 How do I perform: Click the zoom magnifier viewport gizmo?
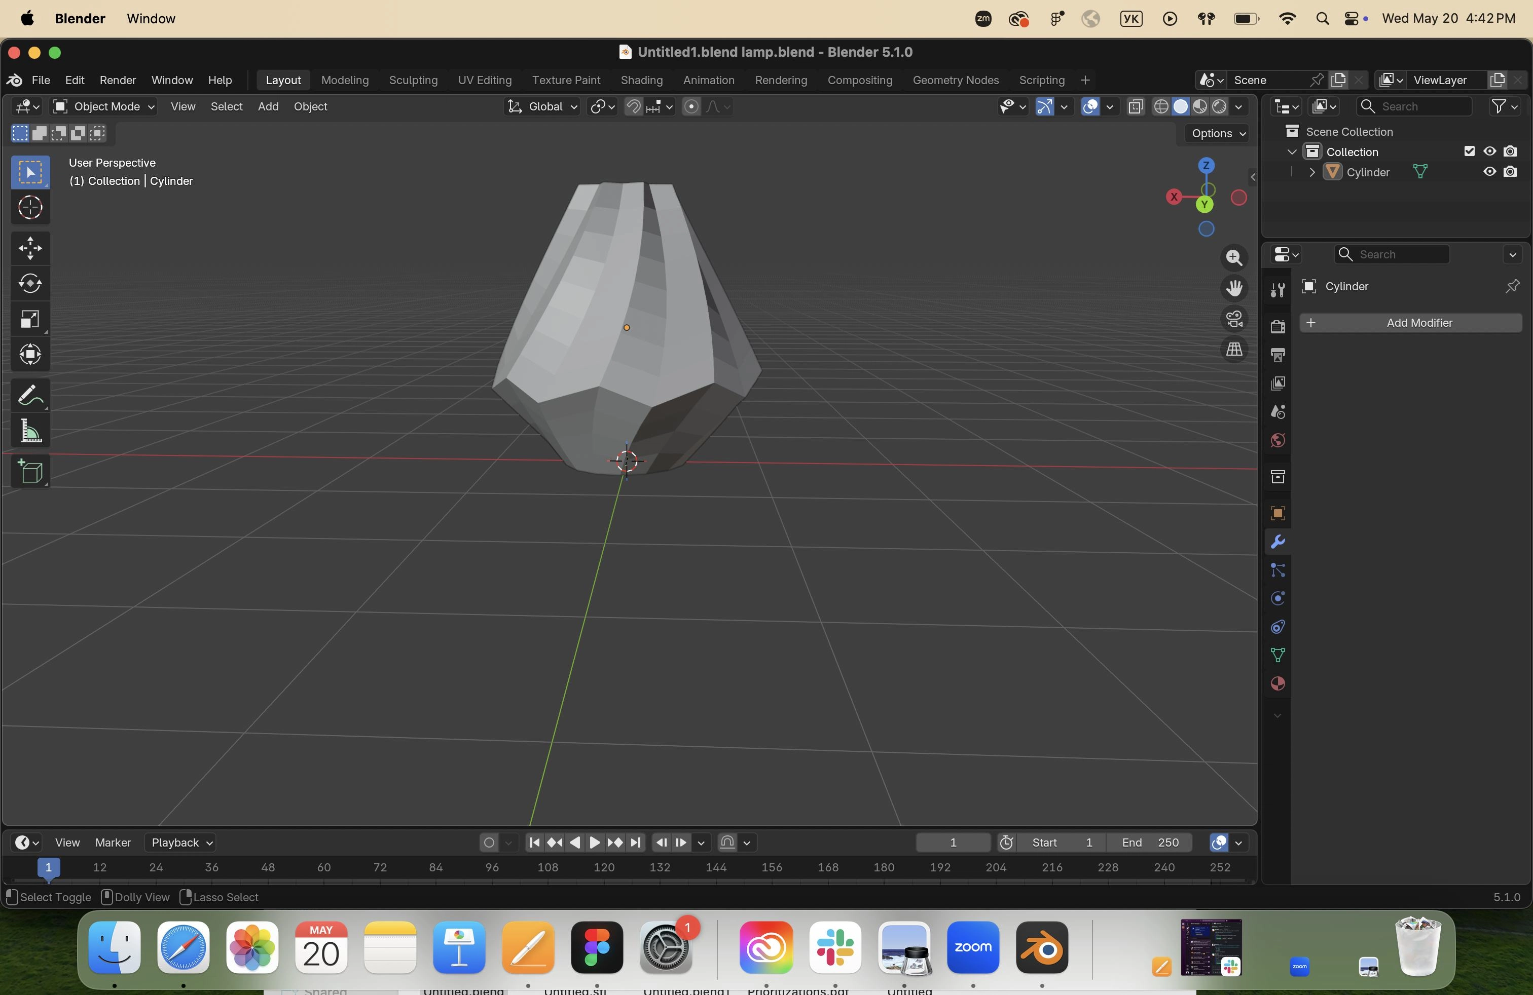pos(1233,258)
